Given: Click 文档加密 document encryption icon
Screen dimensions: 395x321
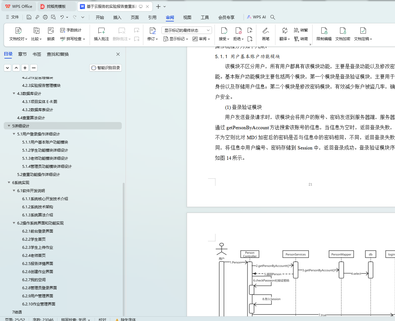Looking at the screenshot, I should point(343,31).
